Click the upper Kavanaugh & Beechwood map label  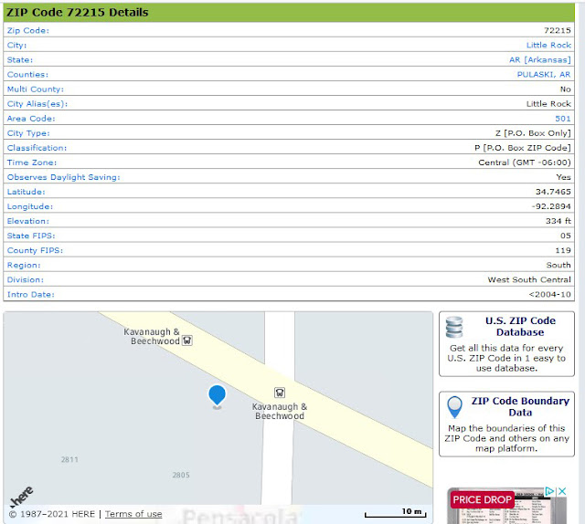coord(153,336)
